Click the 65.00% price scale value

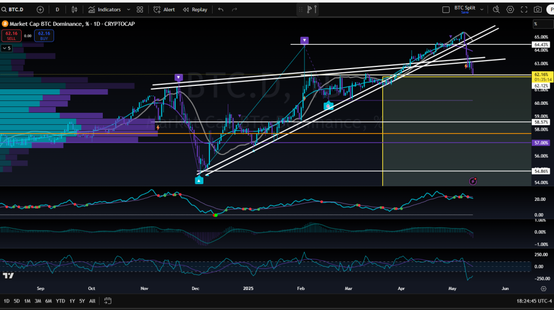pos(542,37)
